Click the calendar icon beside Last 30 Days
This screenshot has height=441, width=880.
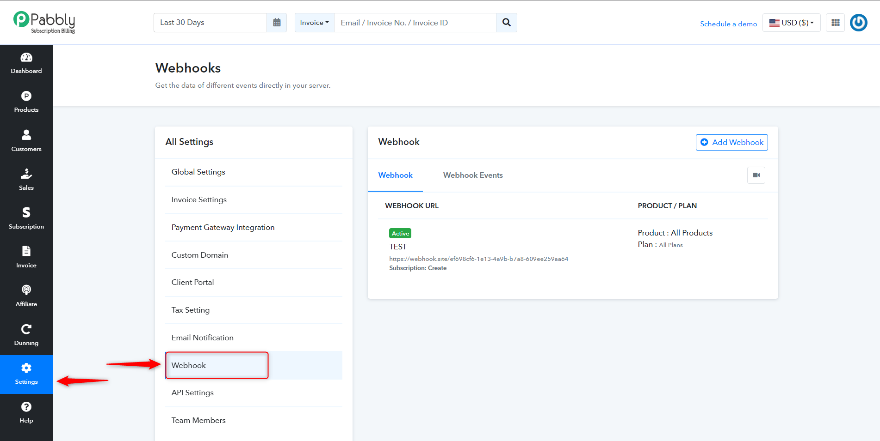[277, 23]
